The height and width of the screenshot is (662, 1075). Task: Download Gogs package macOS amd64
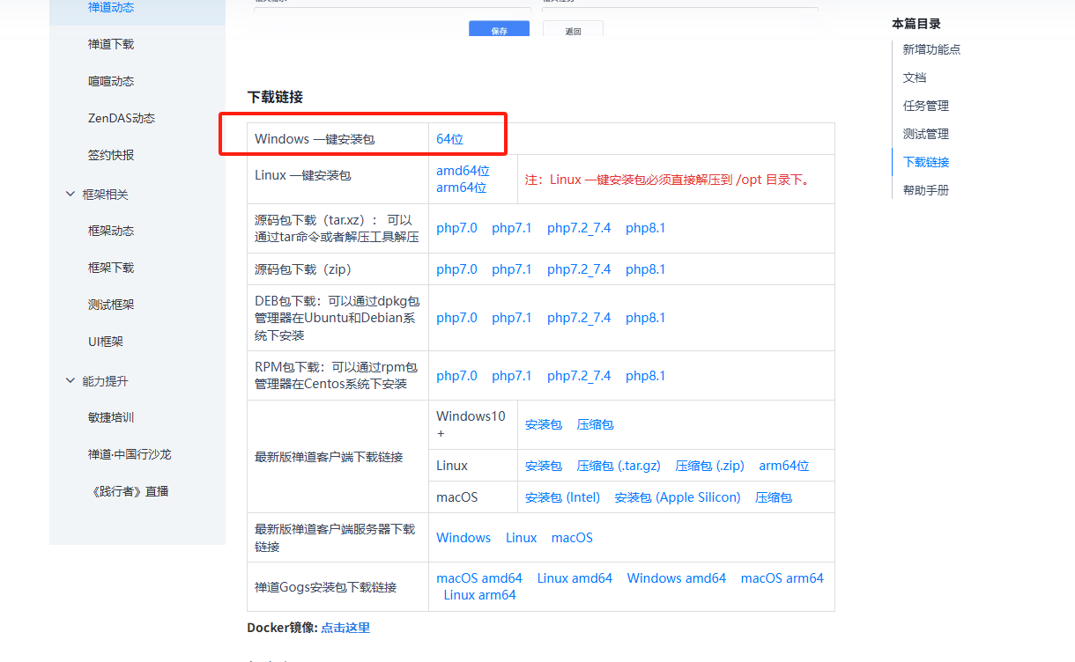click(479, 578)
